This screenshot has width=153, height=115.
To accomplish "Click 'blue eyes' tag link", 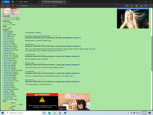I will click(x=7, y=45).
